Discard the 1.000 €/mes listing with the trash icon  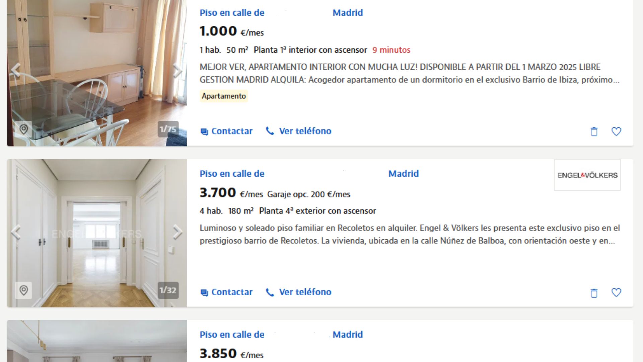[594, 131]
